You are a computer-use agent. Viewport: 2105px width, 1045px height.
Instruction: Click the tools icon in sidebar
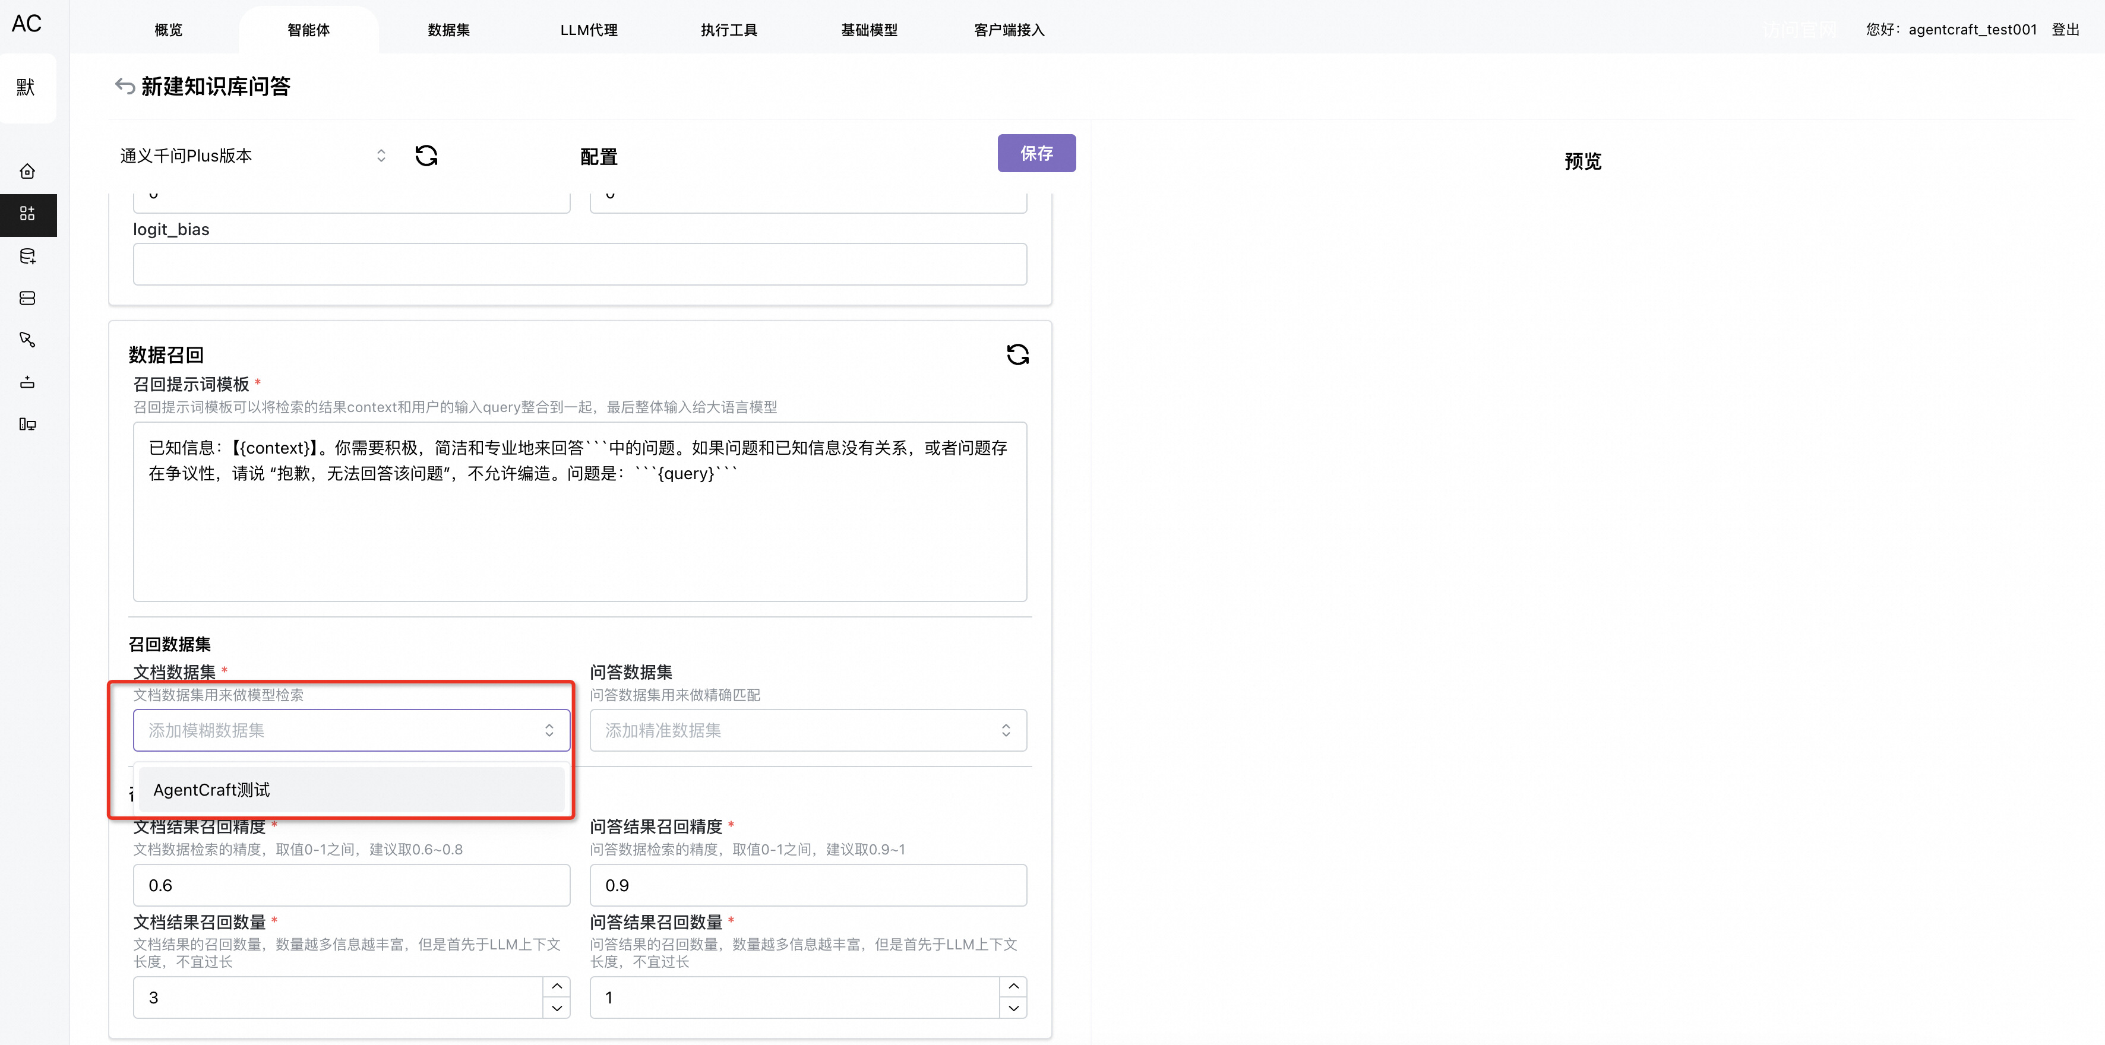pyautogui.click(x=27, y=340)
